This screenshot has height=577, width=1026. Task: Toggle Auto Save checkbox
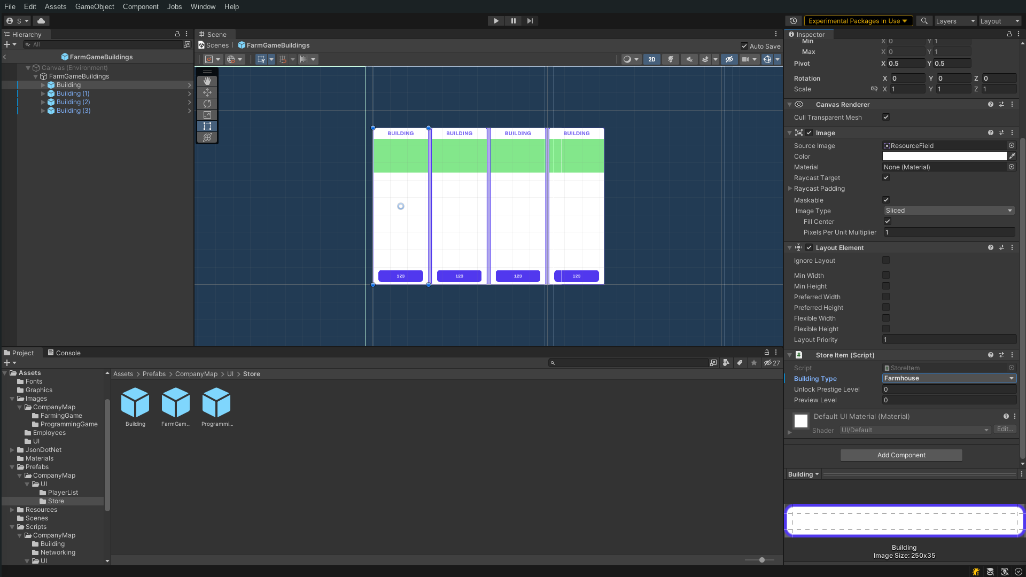click(744, 46)
